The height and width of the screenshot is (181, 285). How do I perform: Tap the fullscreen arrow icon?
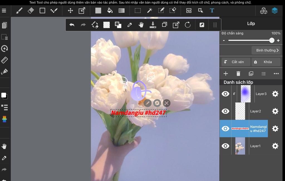coord(202,25)
